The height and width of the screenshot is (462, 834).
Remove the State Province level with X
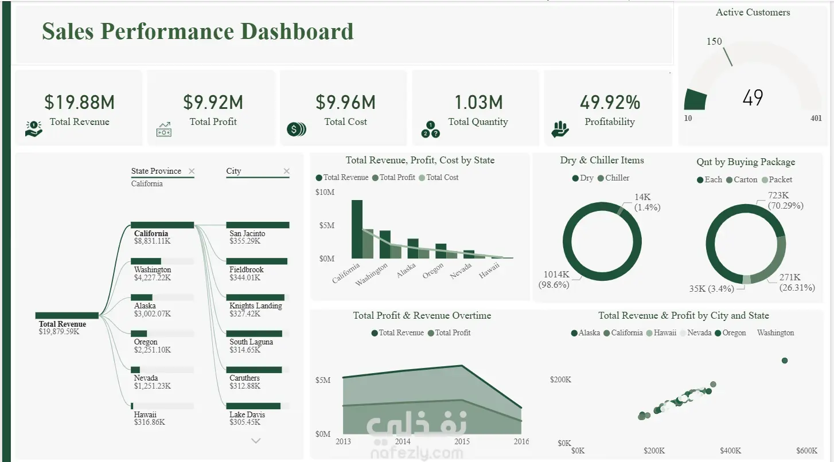tap(192, 171)
